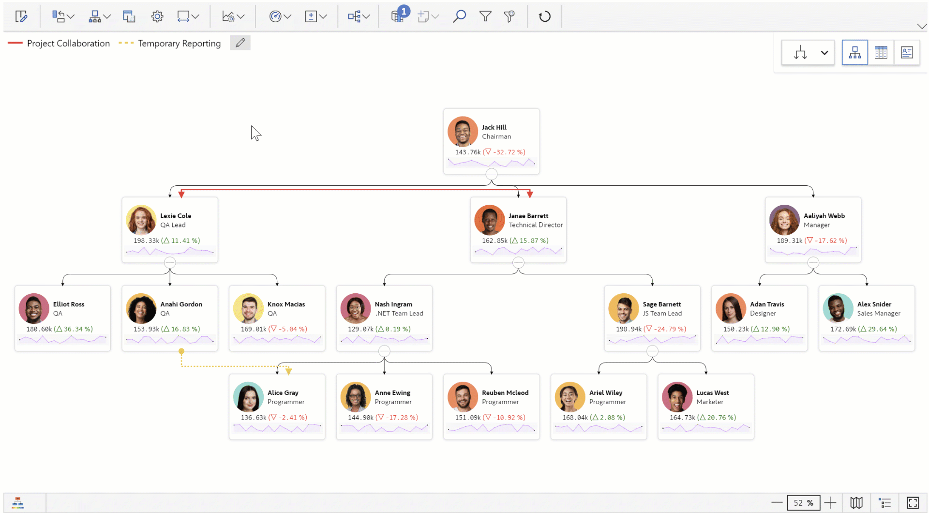929x513 pixels.
Task: Switch to table grid view
Action: [x=881, y=52]
